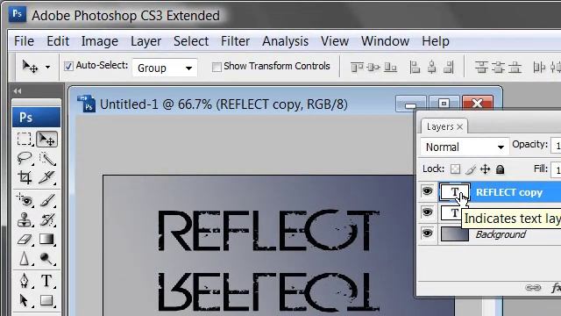Select the Sharpen tool
Image resolution: width=561 pixels, height=316 pixels.
(25, 258)
